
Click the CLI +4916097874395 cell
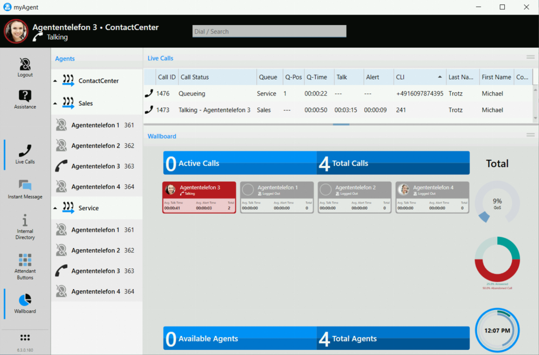click(420, 93)
